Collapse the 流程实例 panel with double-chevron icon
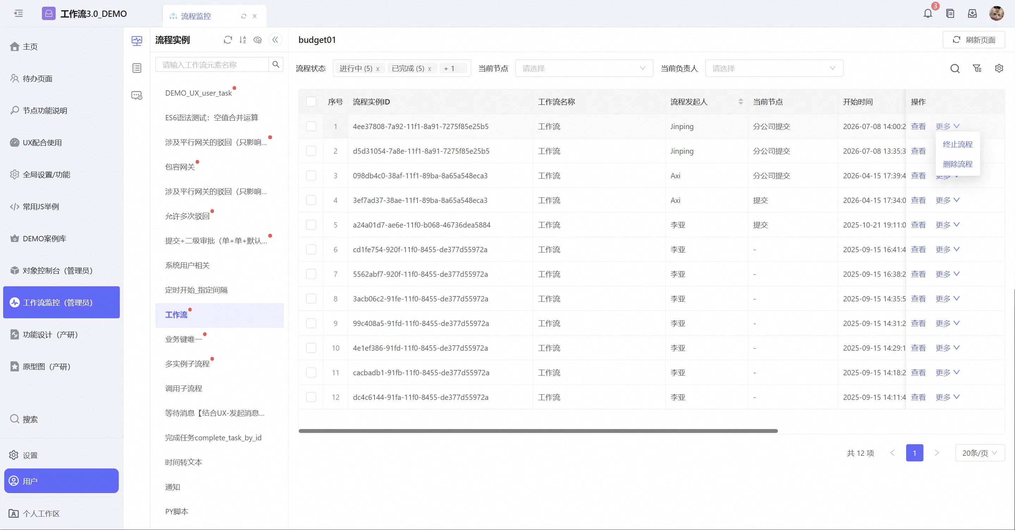1015x530 pixels. pyautogui.click(x=275, y=40)
